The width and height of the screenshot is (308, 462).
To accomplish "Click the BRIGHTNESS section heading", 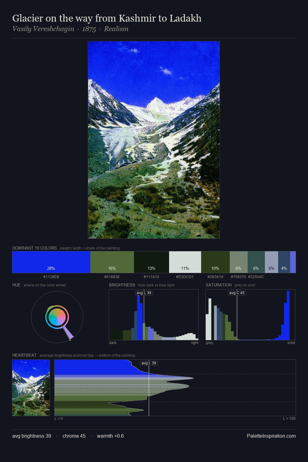I will click(x=122, y=285).
